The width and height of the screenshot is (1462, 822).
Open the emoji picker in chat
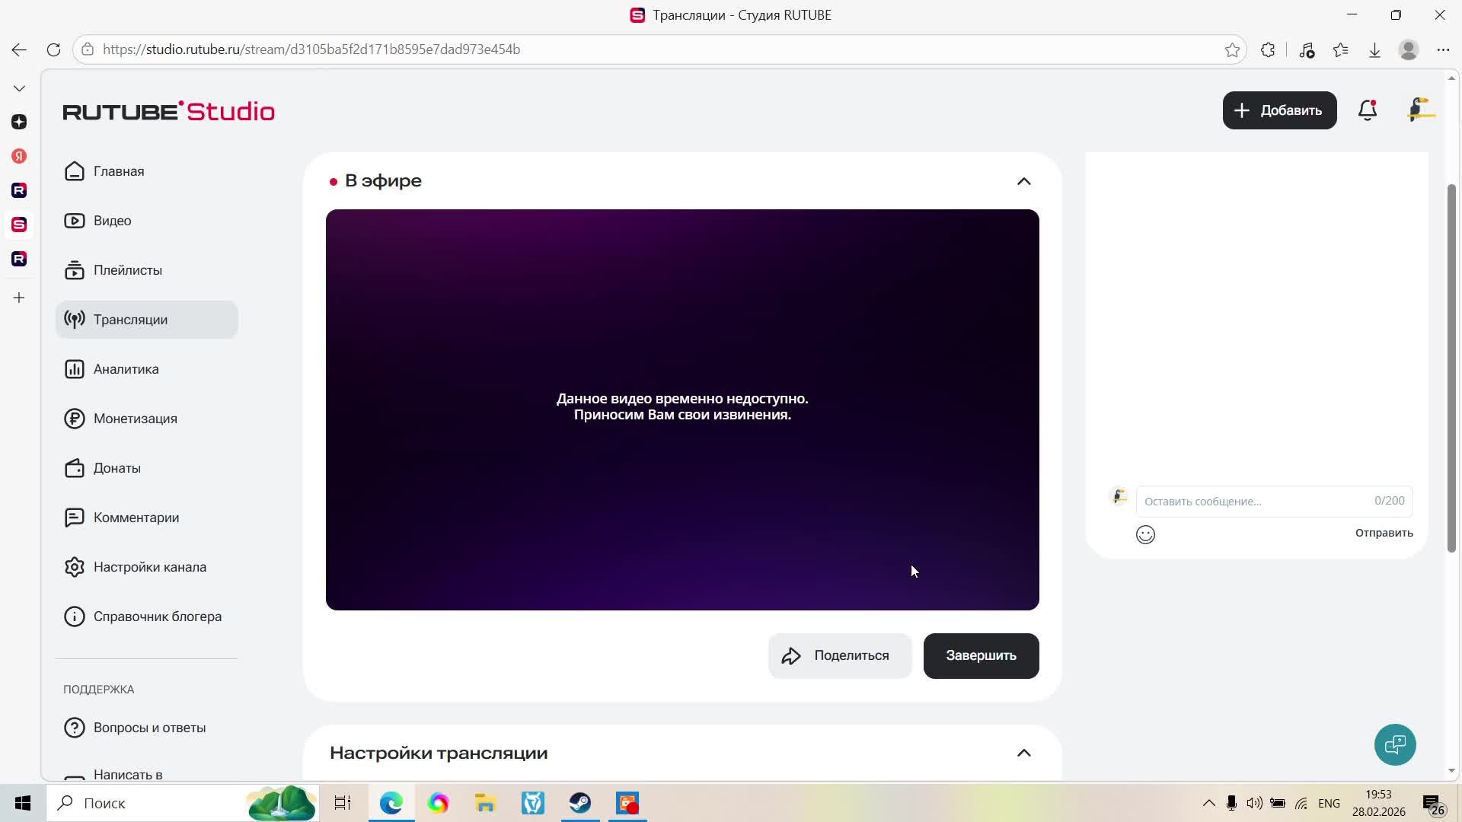(x=1145, y=534)
